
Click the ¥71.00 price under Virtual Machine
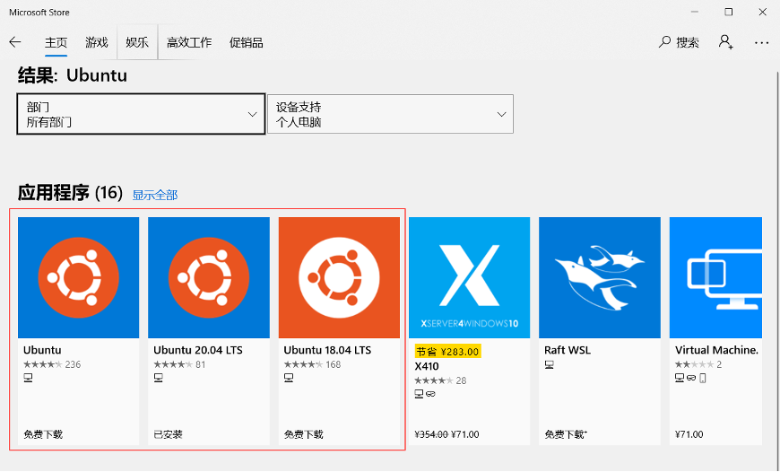pos(689,434)
